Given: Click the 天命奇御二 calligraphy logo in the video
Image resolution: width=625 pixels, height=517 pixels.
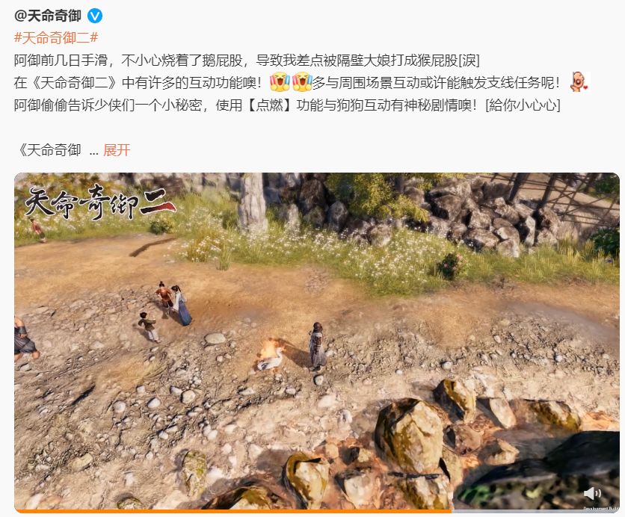Looking at the screenshot, I should (99, 202).
